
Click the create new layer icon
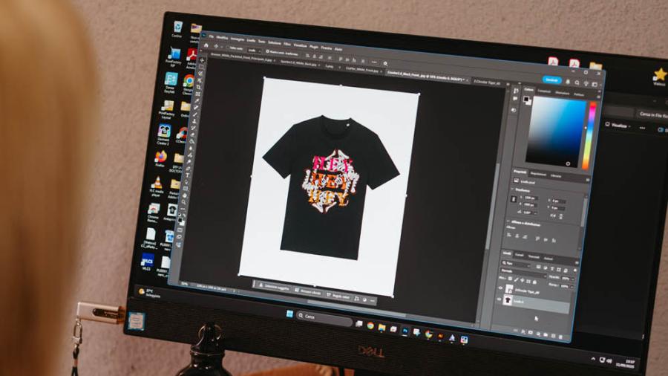553,335
